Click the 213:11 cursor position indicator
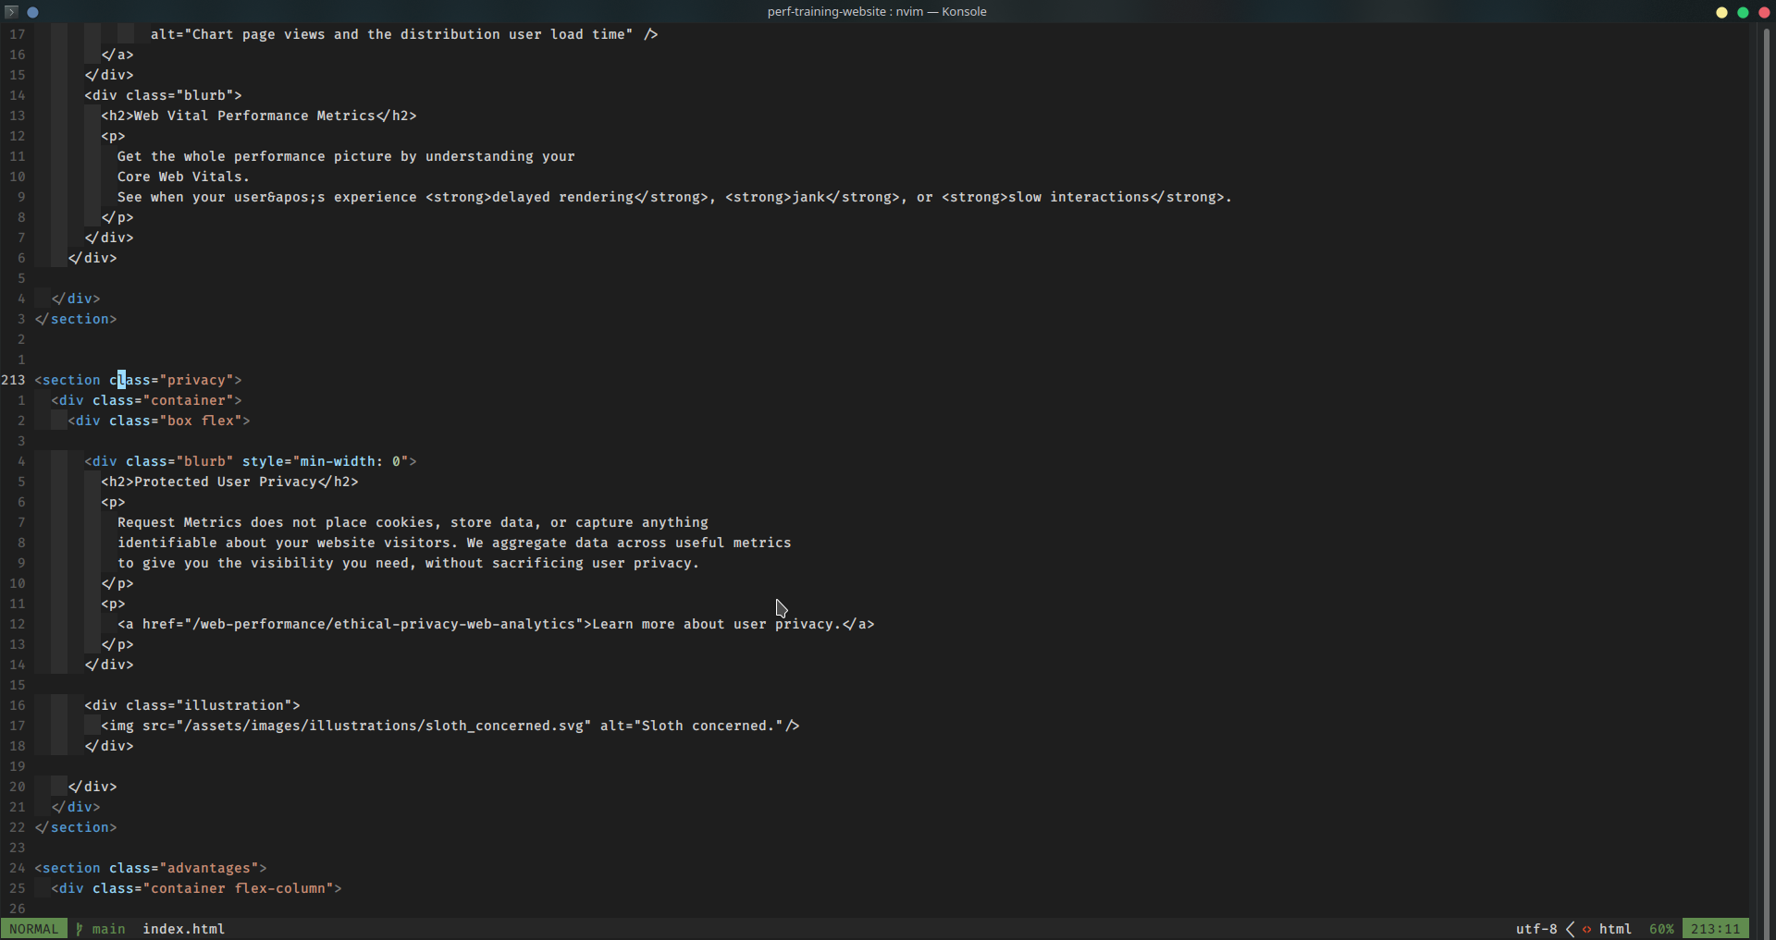 1716,929
